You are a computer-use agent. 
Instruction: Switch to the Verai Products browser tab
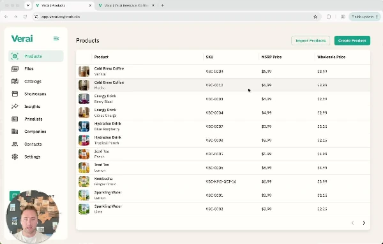tap(64, 5)
